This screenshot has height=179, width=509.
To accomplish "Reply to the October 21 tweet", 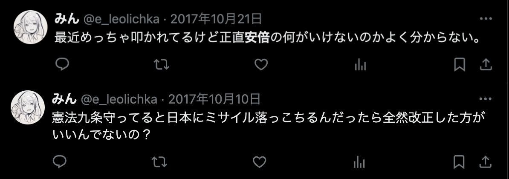I will click(x=62, y=65).
